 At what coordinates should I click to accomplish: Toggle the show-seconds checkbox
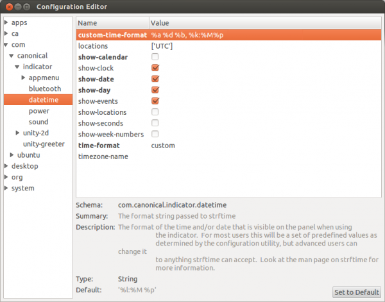[x=155, y=123]
